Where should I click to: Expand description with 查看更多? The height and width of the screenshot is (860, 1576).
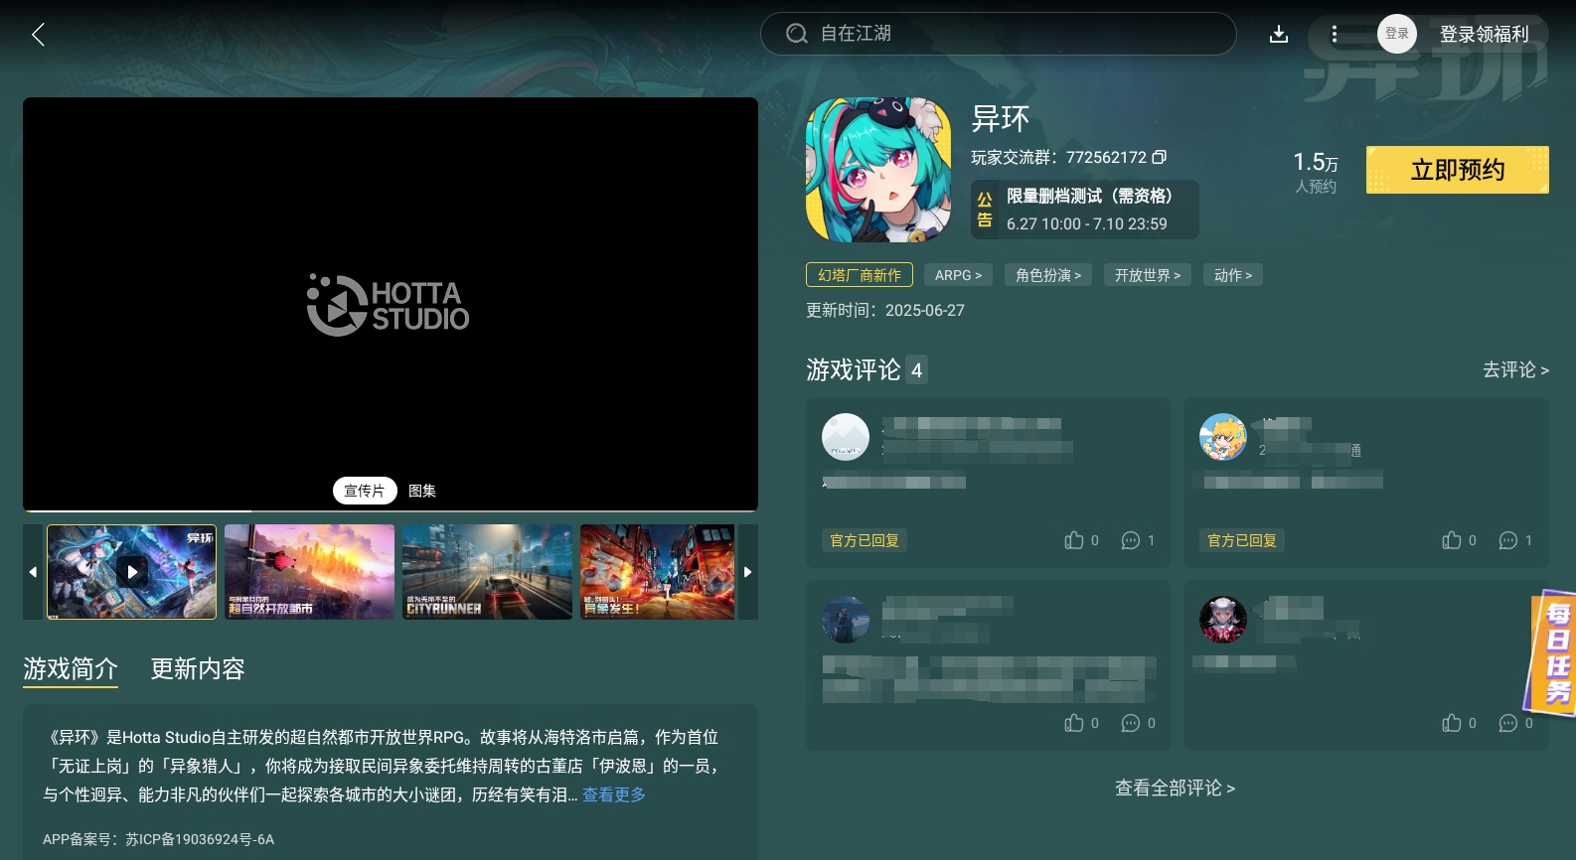[614, 794]
